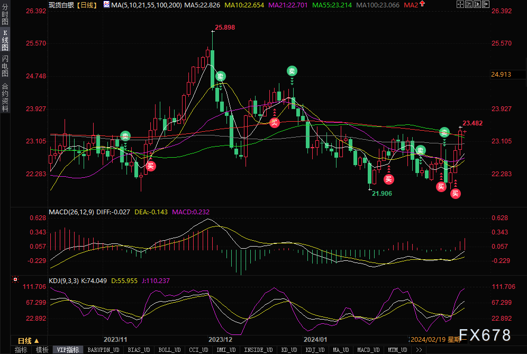This screenshot has height=354, width=527.
Task: Click the small icon left of the KDJ label
Action: tap(15, 279)
